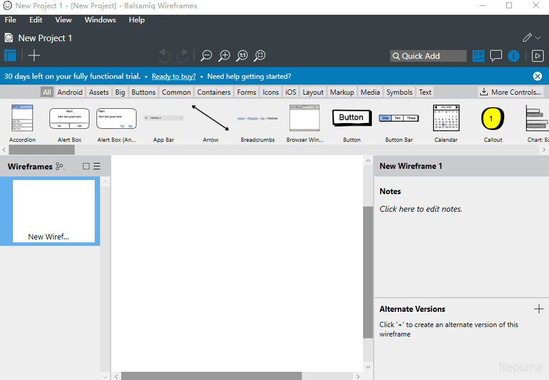Select the Icons category
The image size is (549, 380).
[x=271, y=92]
